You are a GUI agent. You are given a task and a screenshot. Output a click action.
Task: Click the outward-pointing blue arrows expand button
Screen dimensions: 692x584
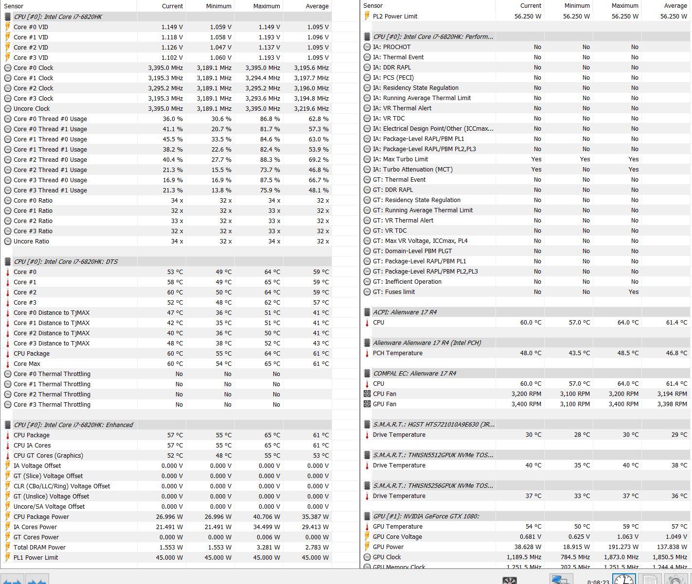coord(12,580)
